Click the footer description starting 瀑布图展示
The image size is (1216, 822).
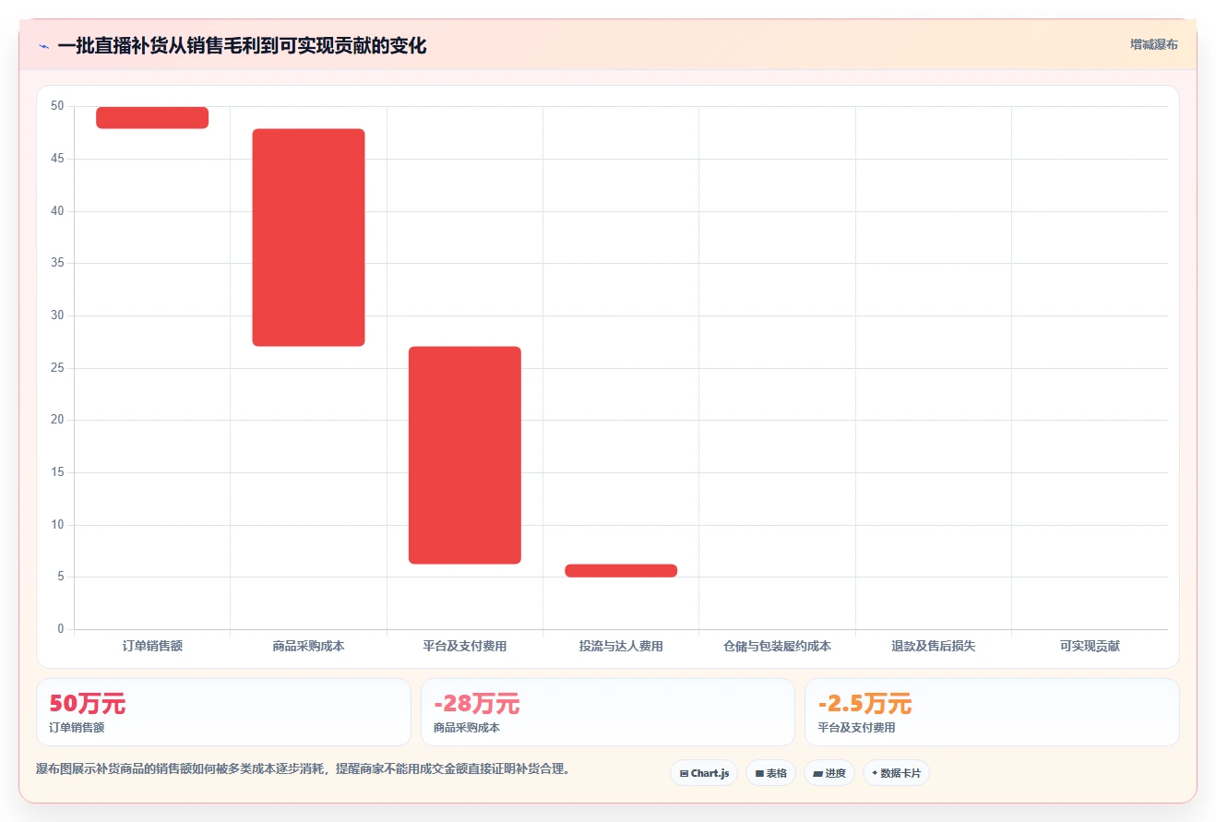[x=303, y=768]
